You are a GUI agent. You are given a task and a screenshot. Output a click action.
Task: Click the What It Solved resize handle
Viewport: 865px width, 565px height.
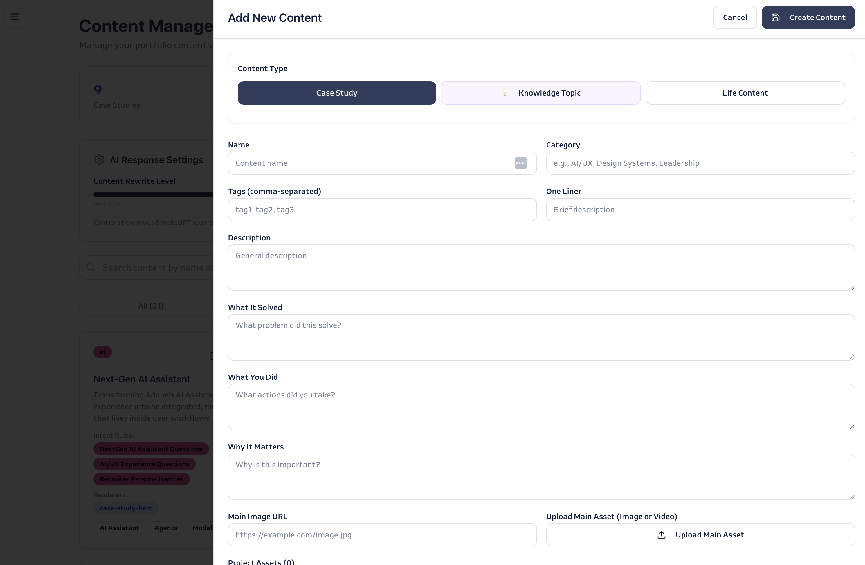click(852, 357)
